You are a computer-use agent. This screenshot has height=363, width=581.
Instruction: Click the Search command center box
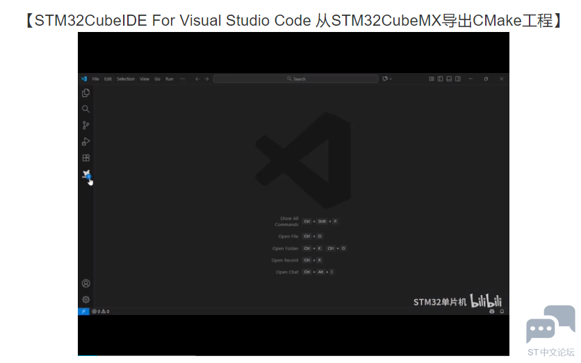tap(295, 79)
